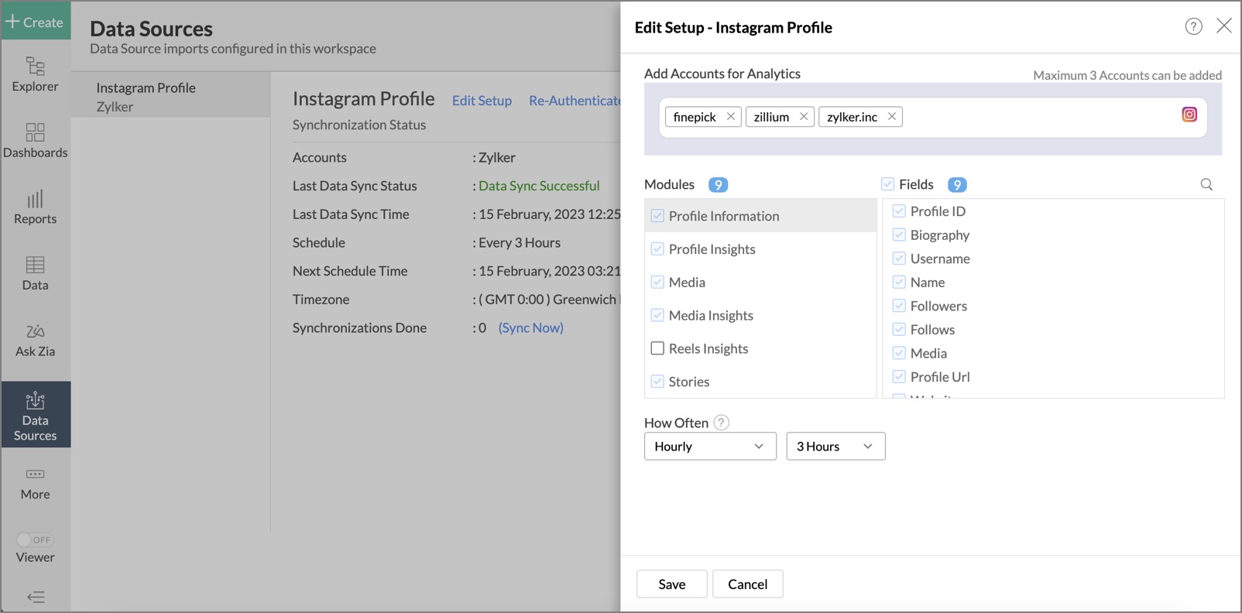Click the Re-Authenticate link

coord(575,101)
